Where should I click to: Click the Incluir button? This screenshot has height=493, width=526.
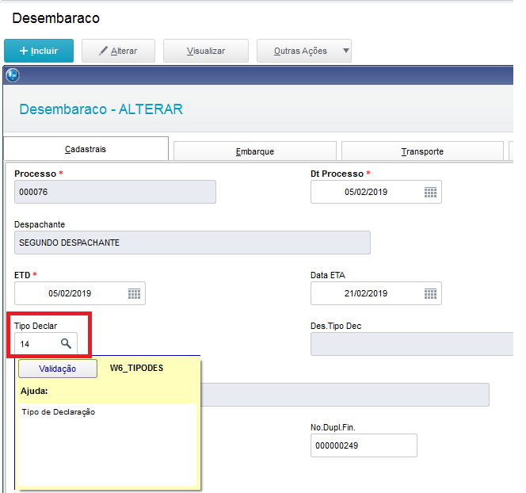39,51
